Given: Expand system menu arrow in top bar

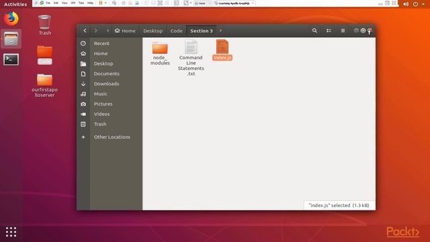Looking at the screenshot, I should [423, 4].
